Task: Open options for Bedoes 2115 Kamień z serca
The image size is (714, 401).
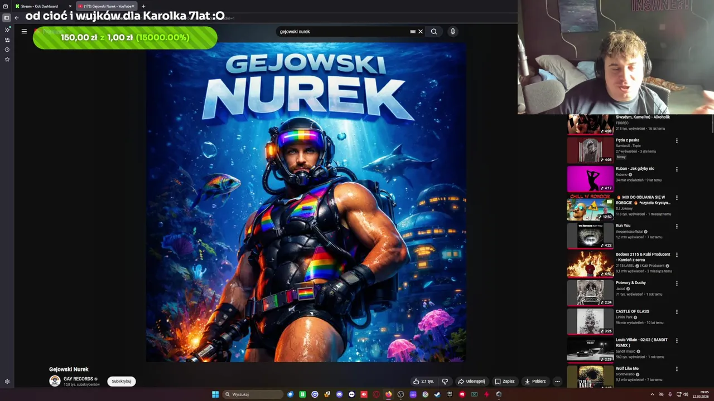Action: (677, 255)
